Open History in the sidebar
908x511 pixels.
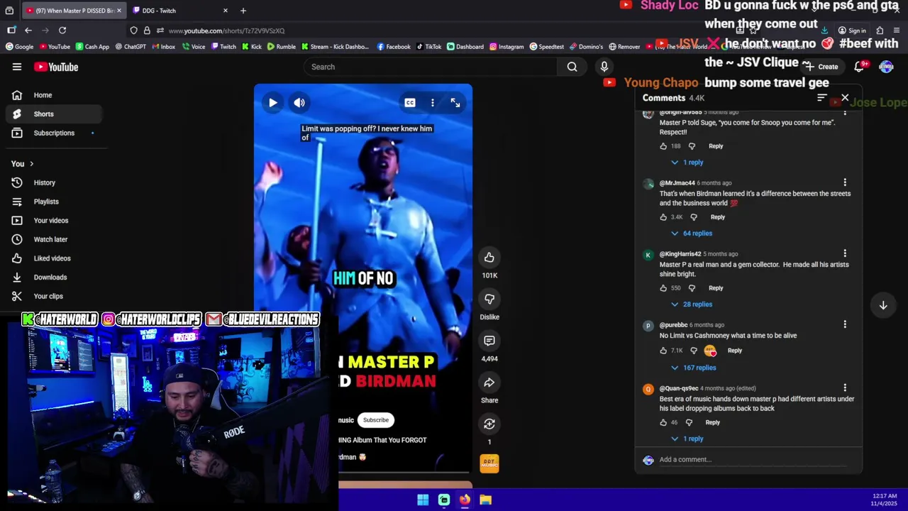(x=54, y=183)
